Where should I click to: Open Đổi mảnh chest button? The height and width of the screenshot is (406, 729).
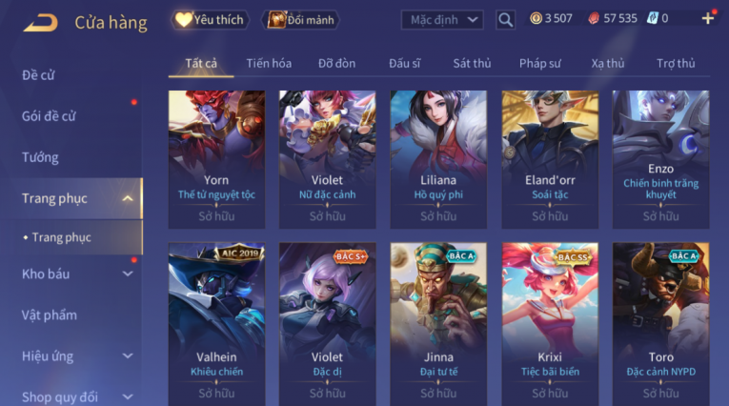(x=303, y=20)
